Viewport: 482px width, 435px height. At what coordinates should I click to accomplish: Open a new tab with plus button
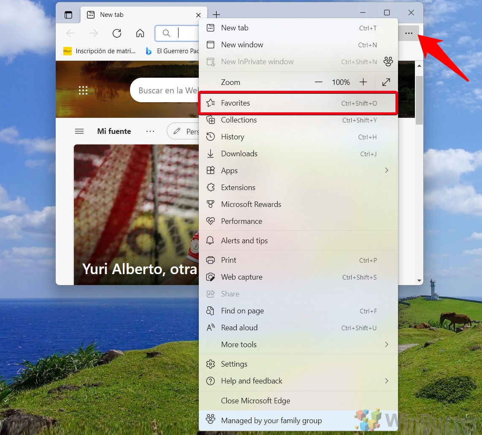pyautogui.click(x=217, y=14)
